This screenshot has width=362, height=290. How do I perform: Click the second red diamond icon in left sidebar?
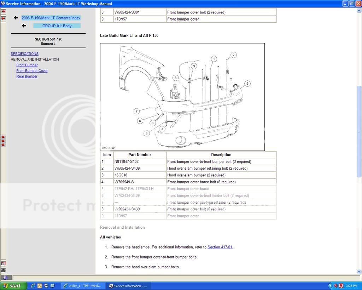[3, 18]
